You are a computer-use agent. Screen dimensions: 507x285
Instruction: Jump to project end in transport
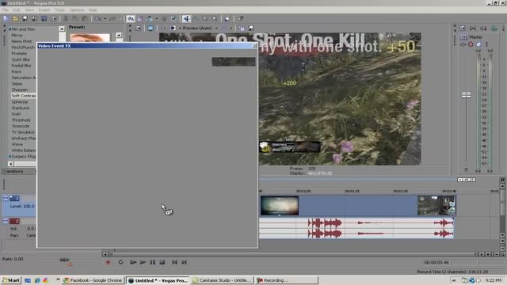184,262
